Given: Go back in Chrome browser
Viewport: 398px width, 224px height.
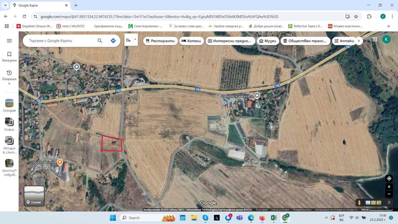Looking at the screenshot, I should click(6, 16).
